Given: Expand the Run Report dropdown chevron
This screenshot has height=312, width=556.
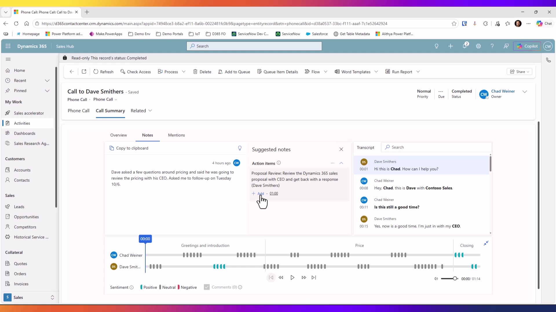Looking at the screenshot, I should (x=418, y=72).
